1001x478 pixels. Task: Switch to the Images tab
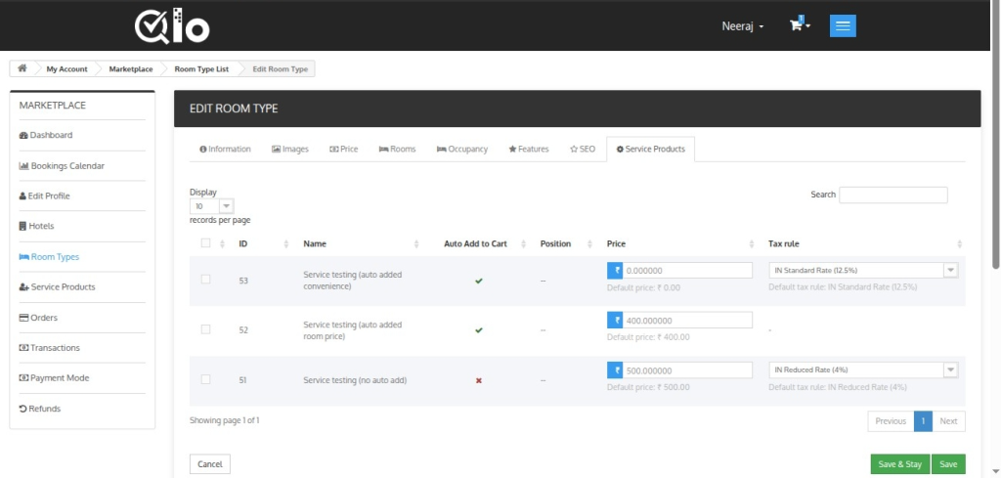point(289,149)
